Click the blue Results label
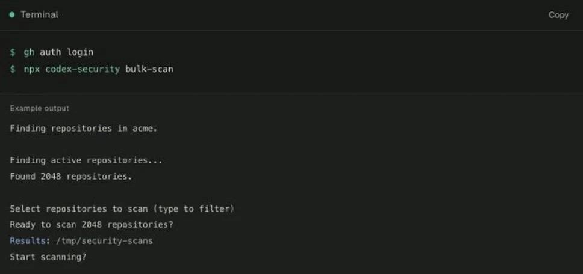The width and height of the screenshot is (583, 274). click(30, 240)
